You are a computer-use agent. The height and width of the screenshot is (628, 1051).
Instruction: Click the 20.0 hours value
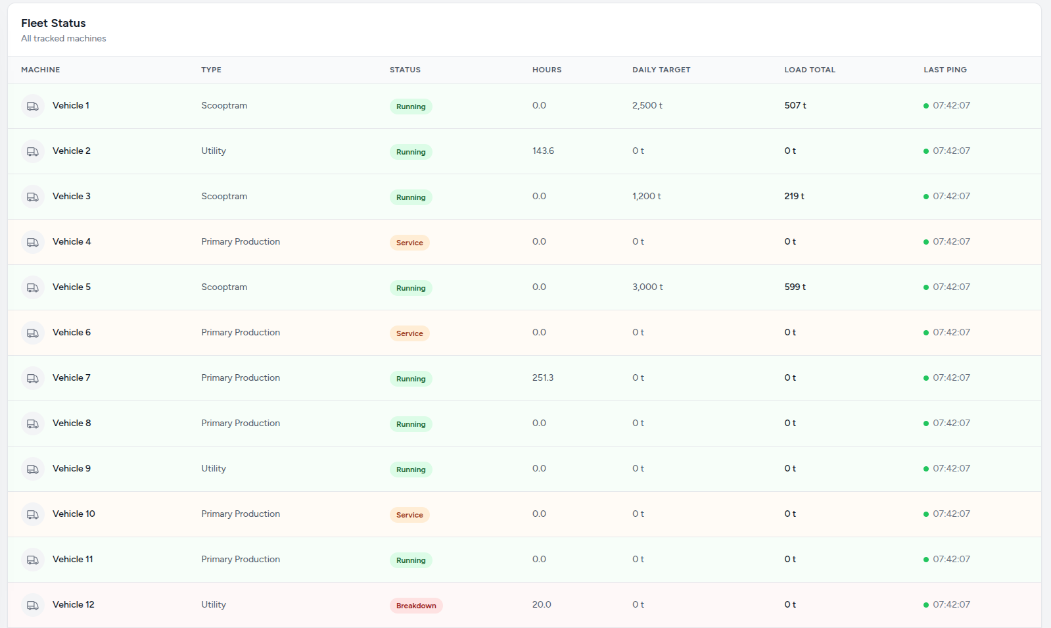tap(542, 604)
